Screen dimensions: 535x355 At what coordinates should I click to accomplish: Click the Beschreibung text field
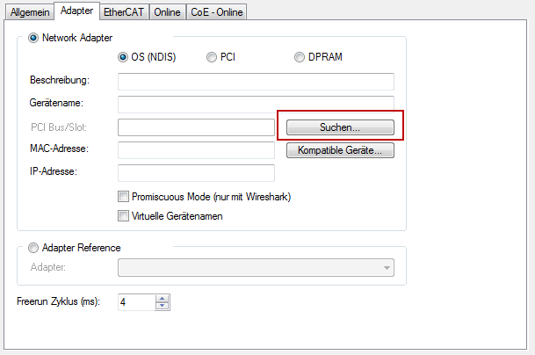pos(255,82)
